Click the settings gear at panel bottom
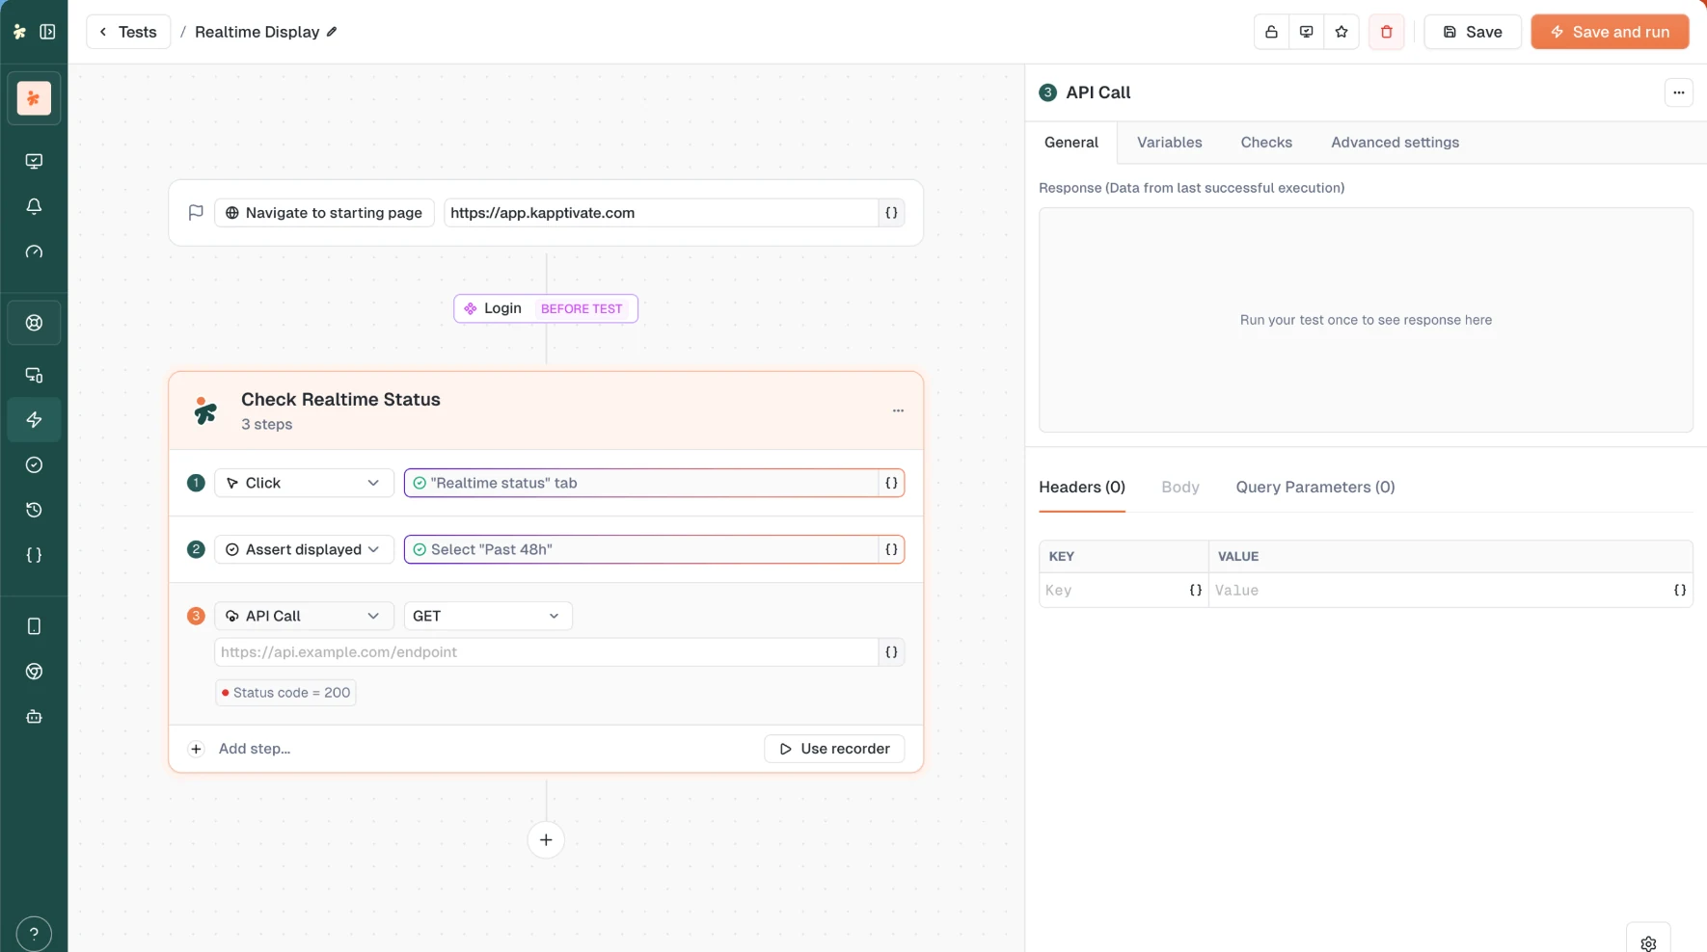 [1648, 943]
